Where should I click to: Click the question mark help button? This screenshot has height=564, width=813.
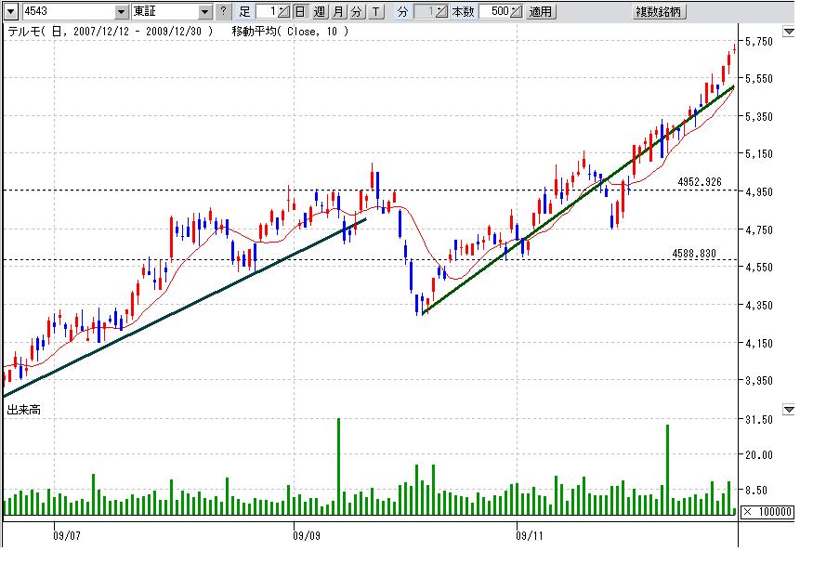(x=222, y=12)
